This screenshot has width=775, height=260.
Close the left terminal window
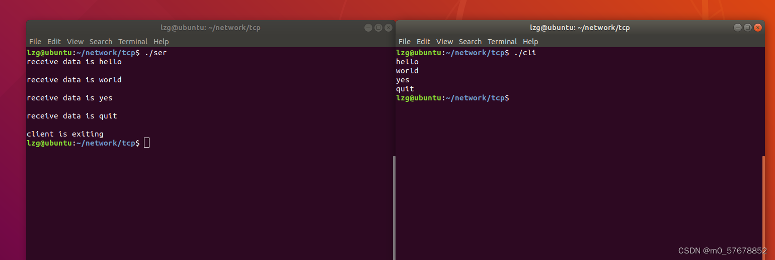click(389, 28)
